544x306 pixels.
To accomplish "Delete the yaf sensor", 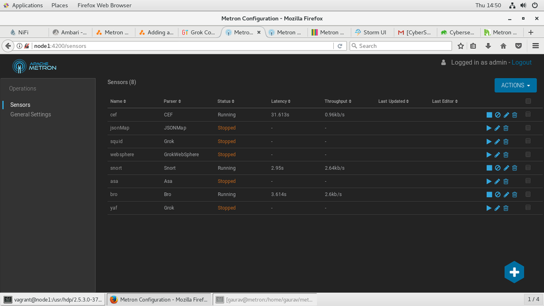I will coord(506,208).
